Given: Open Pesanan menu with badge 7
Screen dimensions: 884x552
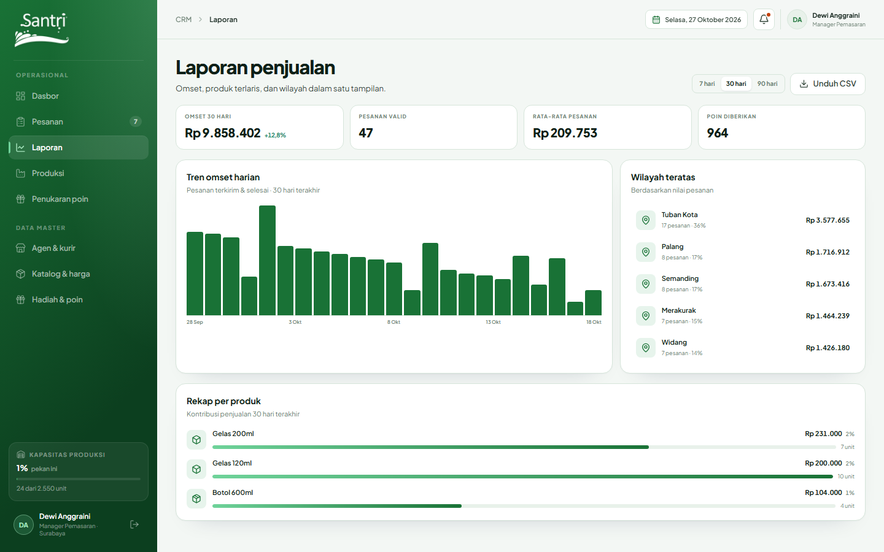Looking at the screenshot, I should (79, 122).
